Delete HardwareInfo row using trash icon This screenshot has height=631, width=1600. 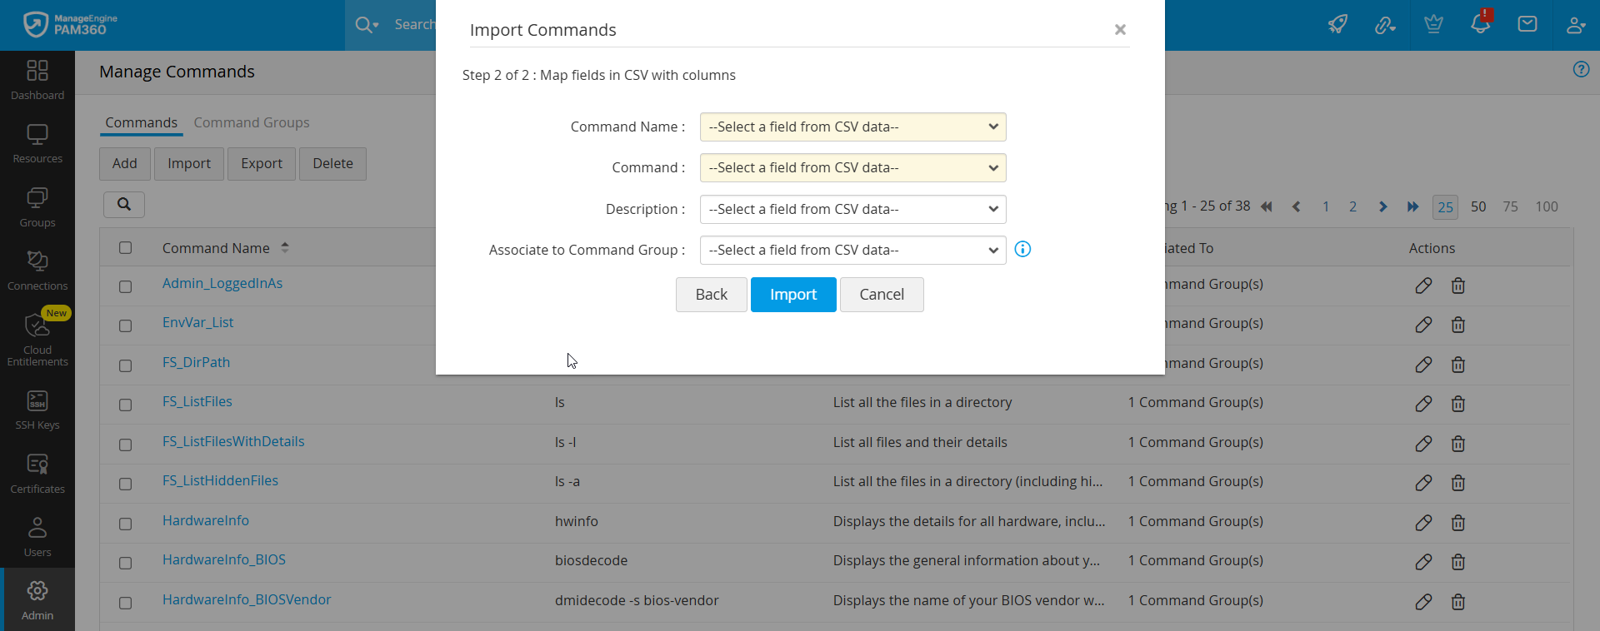point(1457,523)
